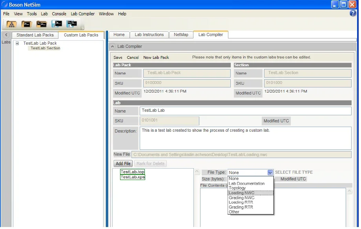Open the File menu
Screen dimensions: 361x229
pyautogui.click(x=6, y=14)
